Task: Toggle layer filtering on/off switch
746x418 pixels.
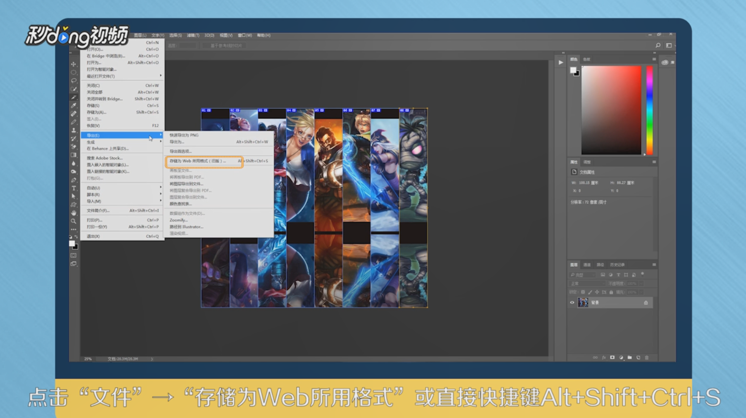Action: click(x=643, y=274)
